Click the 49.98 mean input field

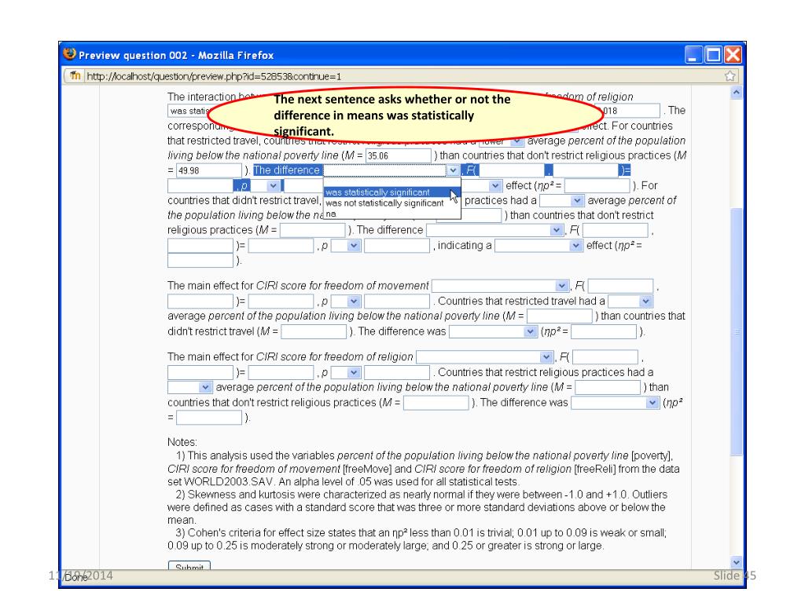click(209, 170)
